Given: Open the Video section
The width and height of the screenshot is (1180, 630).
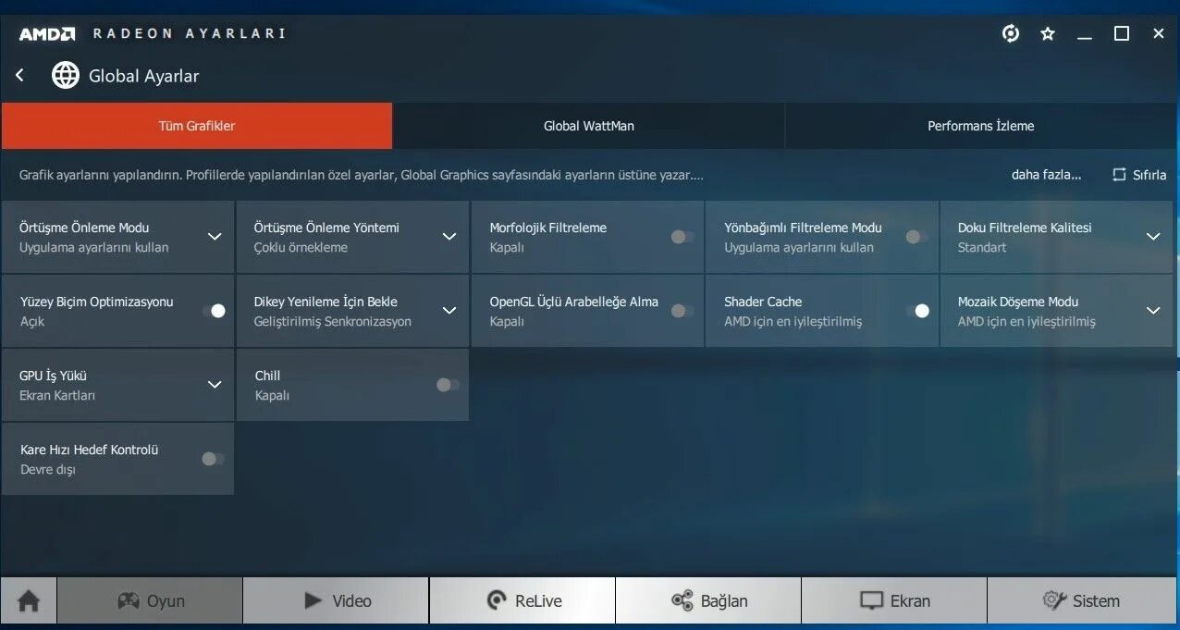Looking at the screenshot, I should (337, 601).
